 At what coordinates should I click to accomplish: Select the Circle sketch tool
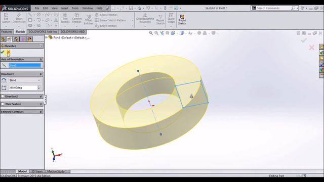point(38,15)
